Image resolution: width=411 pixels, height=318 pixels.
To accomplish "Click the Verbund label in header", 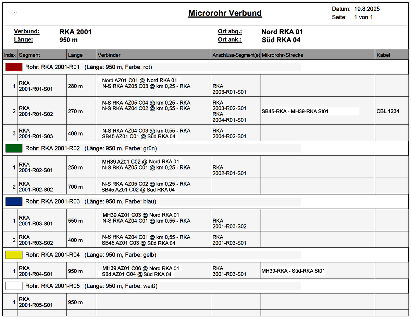I will 27,32.
